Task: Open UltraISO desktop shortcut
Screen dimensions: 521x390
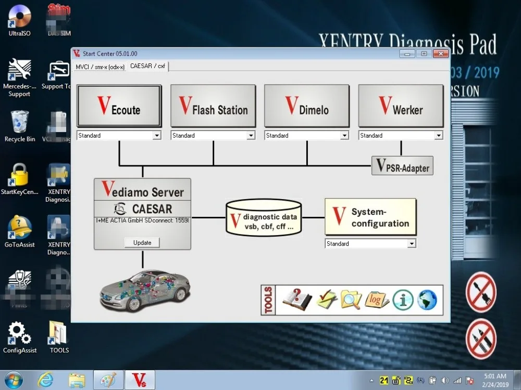Action: pyautogui.click(x=20, y=20)
